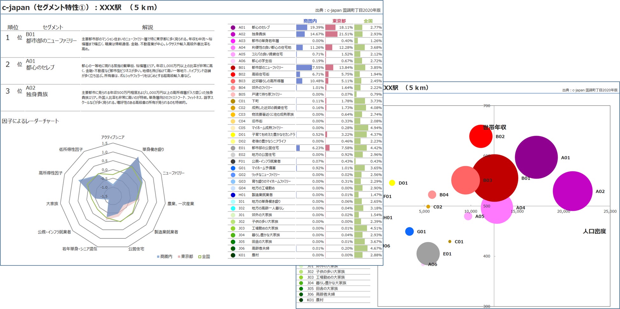The height and width of the screenshot is (309, 620).
Task: Click the 解説 column header
Action: tap(148, 27)
